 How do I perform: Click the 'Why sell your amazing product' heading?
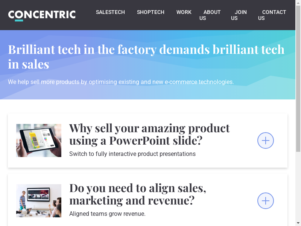tap(149, 134)
